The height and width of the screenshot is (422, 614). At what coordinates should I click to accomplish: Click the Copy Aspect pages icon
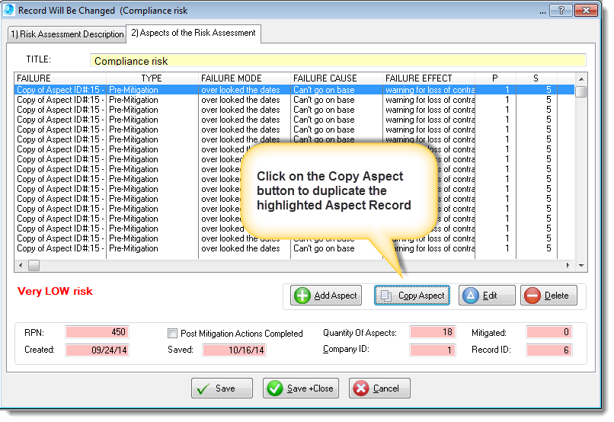pyautogui.click(x=387, y=296)
